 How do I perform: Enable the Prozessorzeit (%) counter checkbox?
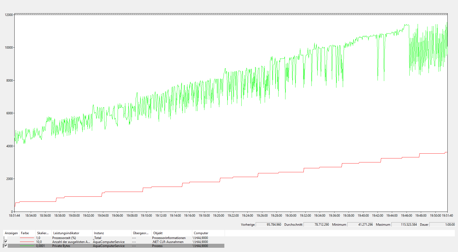pos(5,238)
